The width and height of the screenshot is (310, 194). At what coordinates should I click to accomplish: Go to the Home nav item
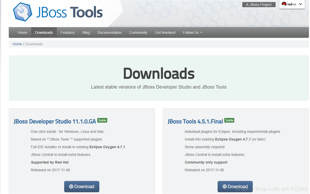(x=23, y=33)
